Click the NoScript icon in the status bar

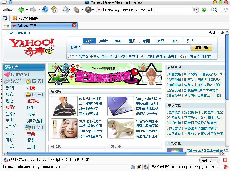[x=145, y=167]
